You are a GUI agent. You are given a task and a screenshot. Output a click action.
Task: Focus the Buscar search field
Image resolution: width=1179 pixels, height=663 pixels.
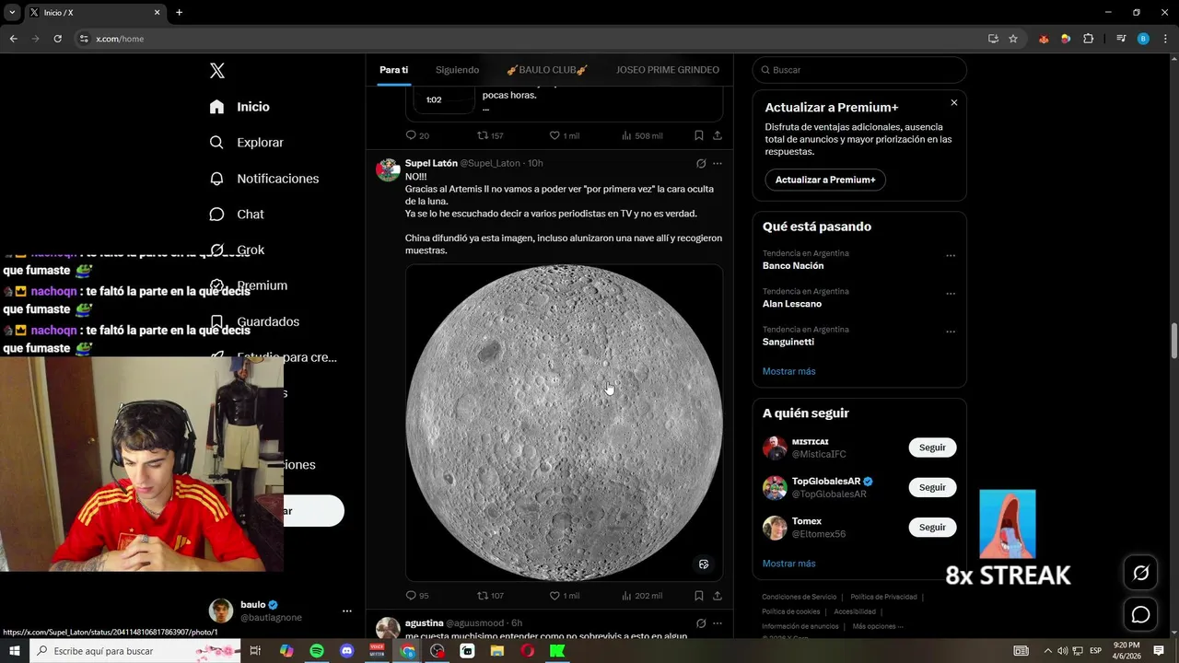click(x=859, y=70)
